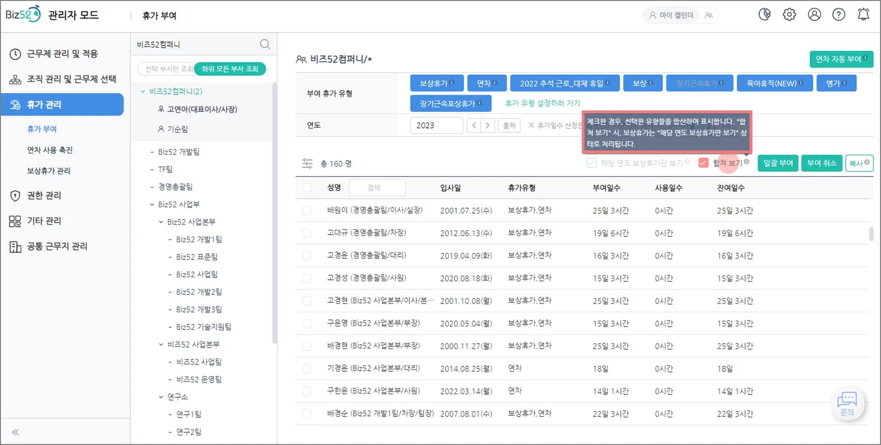Viewport: 881px width, 445px height.
Task: Open the help question mark icon
Action: coord(839,15)
